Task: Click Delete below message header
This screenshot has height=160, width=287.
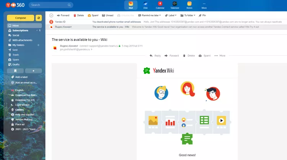Action: 189,56
